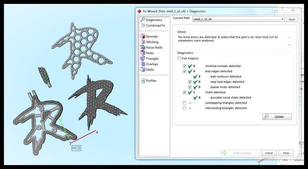Click the Normals label in sidebar
This screenshot has width=308, height=169.
[x=152, y=36]
